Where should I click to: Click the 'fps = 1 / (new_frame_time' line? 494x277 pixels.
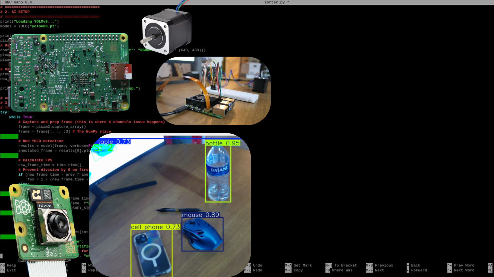click(x=58, y=179)
